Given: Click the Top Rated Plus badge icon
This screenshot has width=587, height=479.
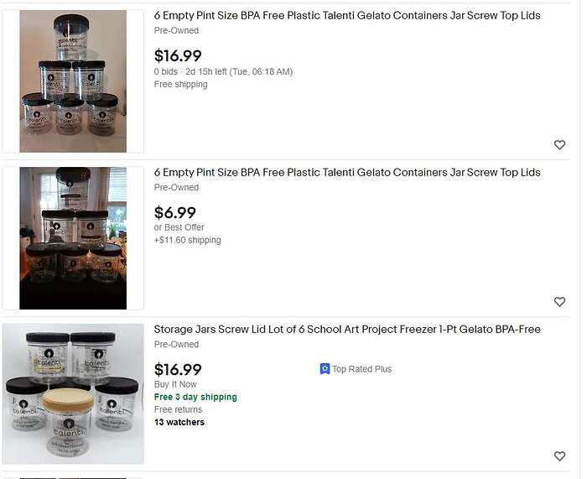Looking at the screenshot, I should click(x=325, y=369).
